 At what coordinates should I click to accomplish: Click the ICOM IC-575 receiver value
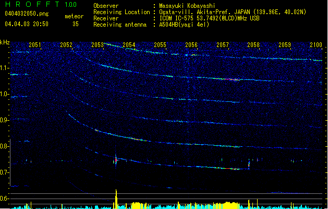click(210, 18)
